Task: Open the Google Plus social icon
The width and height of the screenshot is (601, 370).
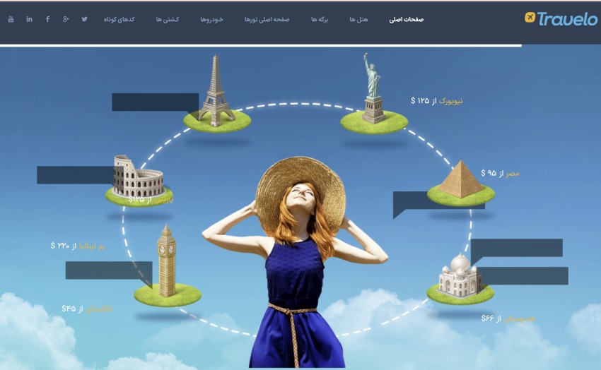Action: click(66, 19)
